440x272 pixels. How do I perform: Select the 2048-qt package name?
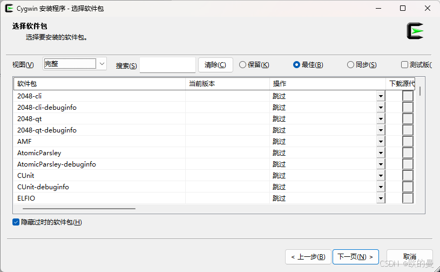(x=30, y=119)
